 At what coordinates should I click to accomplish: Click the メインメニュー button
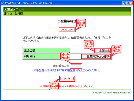coord(67,30)
